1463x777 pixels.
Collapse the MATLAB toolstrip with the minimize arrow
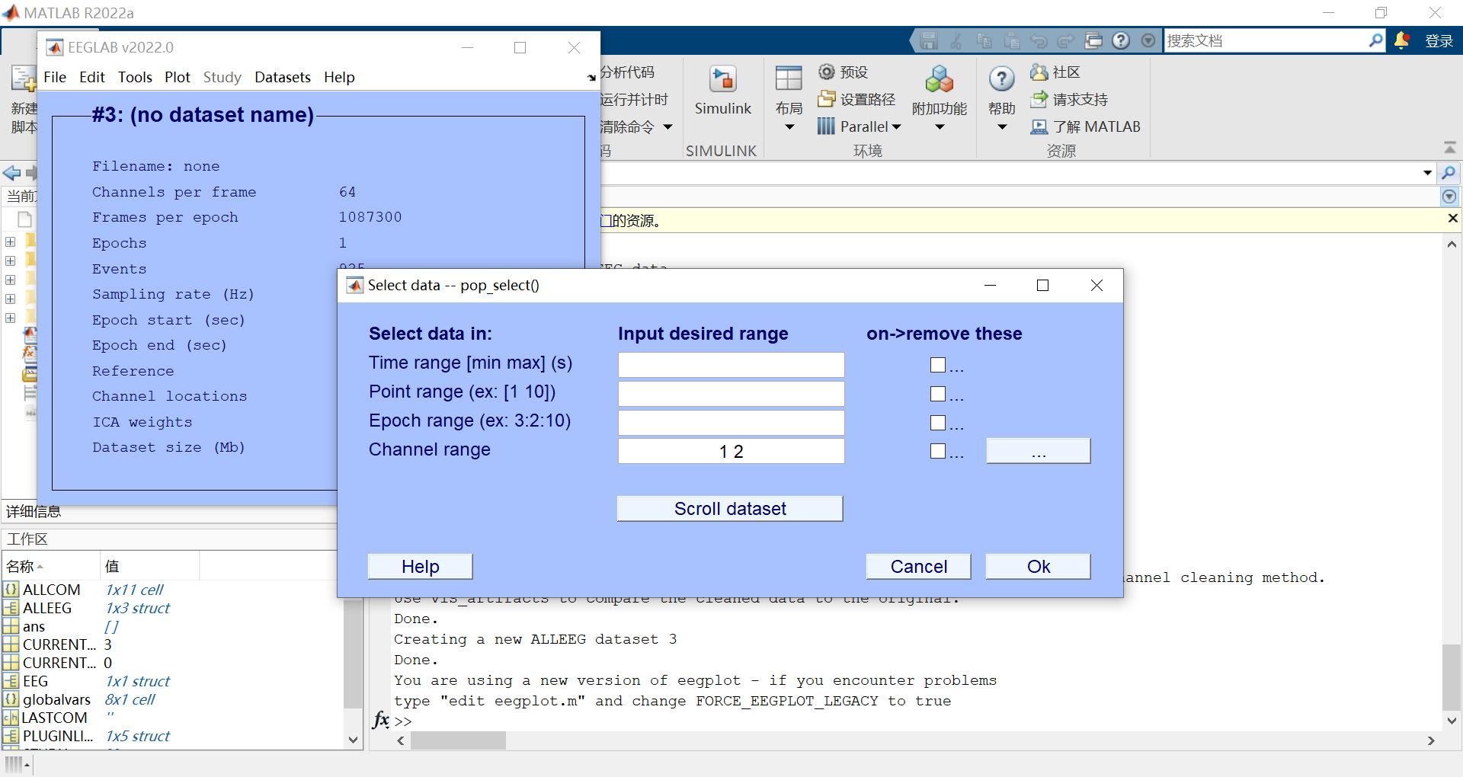(x=1450, y=148)
